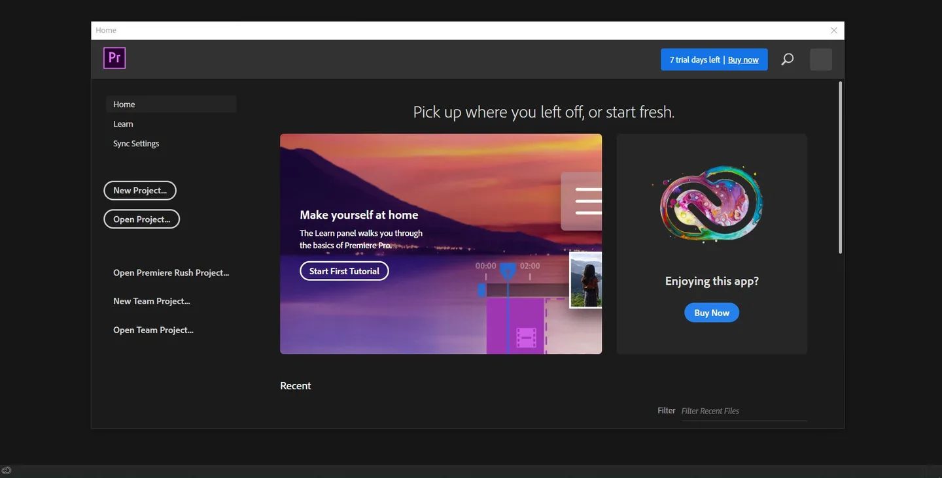Screen dimensions: 942x478
Task: Open the Learn section
Action: [x=123, y=124]
